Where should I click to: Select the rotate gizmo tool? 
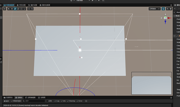coord(15,9)
